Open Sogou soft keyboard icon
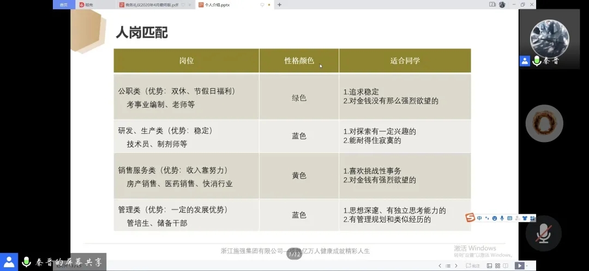This screenshot has width=589, height=271. pyautogui.click(x=509, y=218)
